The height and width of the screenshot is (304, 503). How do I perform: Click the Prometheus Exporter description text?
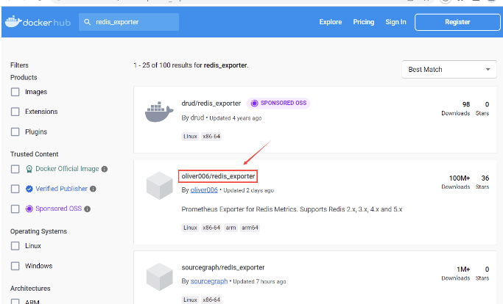[x=292, y=209]
